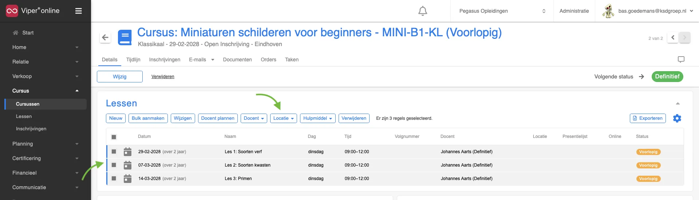Click docent Johannes Aarts in Les 2 row
Image resolution: width=699 pixels, height=200 pixels.
point(466,165)
